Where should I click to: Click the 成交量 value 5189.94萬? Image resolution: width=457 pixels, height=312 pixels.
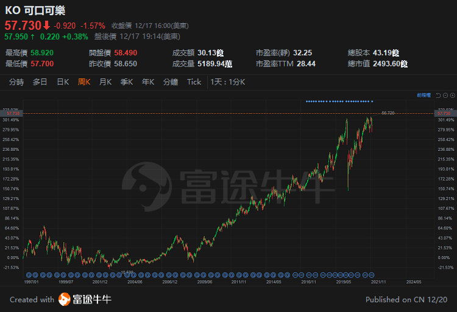215,64
